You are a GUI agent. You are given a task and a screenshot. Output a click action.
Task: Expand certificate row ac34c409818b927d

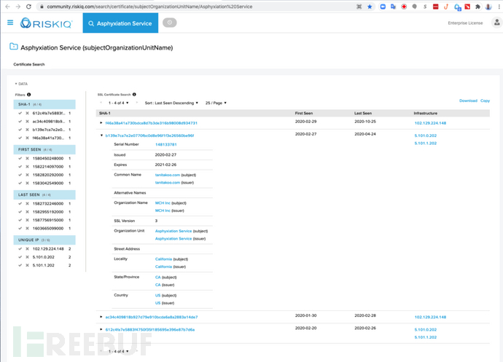(101, 317)
